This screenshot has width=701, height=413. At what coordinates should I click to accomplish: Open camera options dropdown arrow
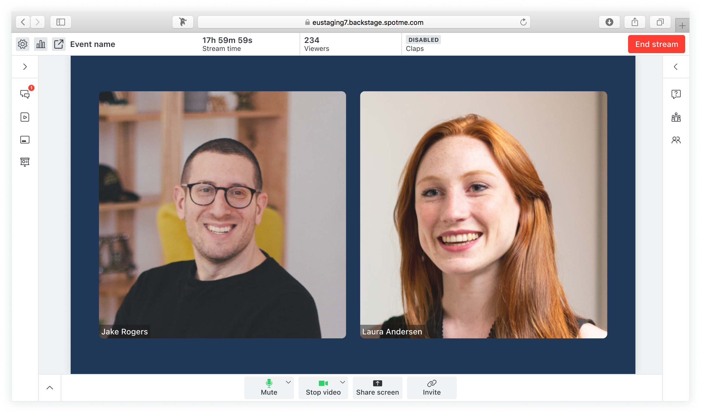[x=343, y=382]
